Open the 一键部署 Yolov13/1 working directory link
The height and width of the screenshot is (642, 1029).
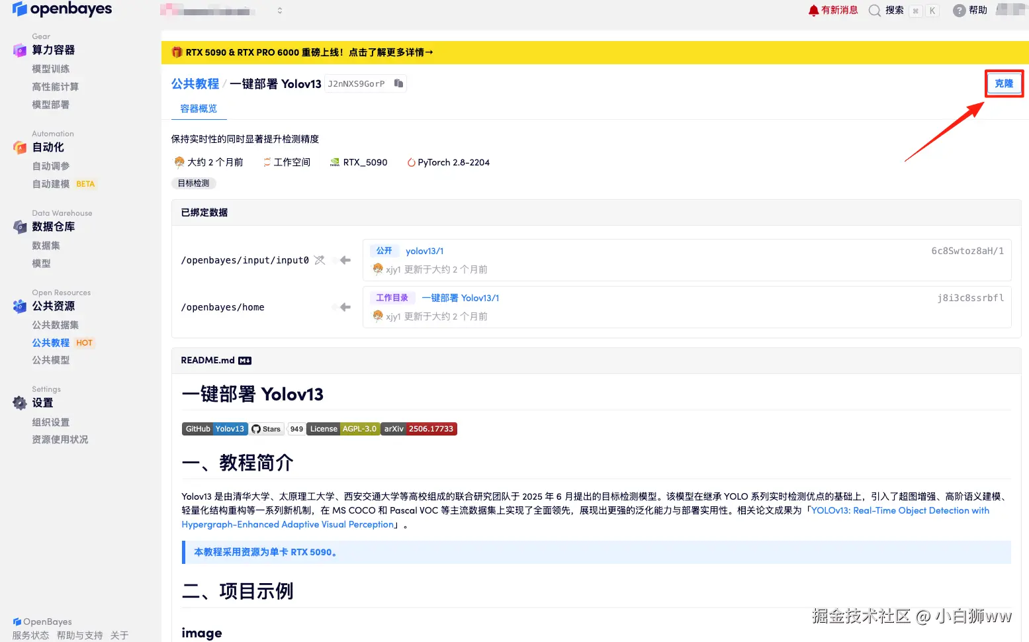[461, 298]
